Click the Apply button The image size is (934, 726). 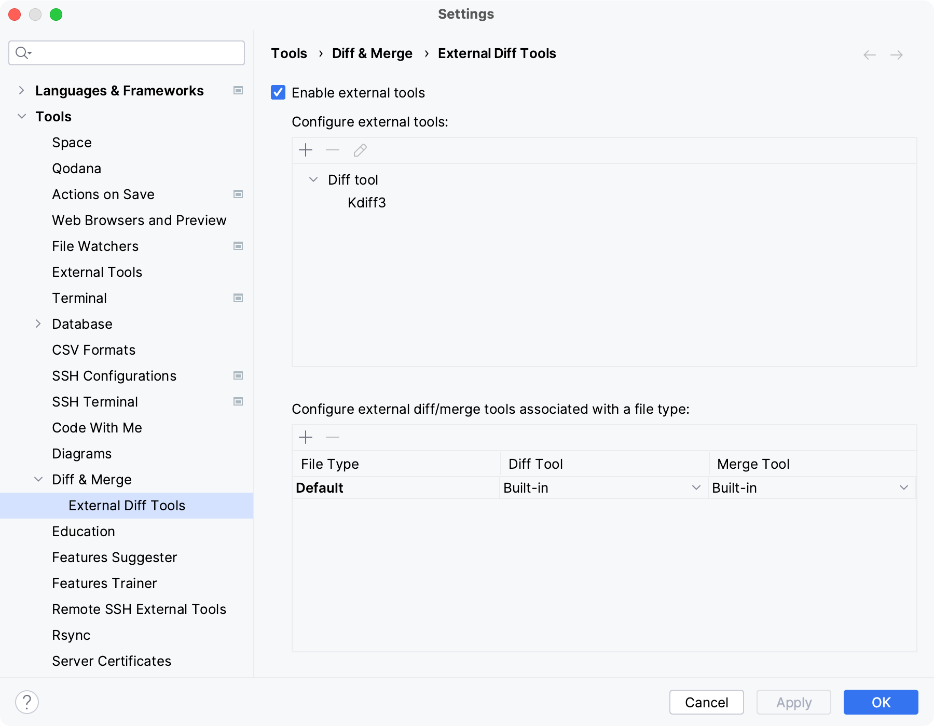point(793,702)
